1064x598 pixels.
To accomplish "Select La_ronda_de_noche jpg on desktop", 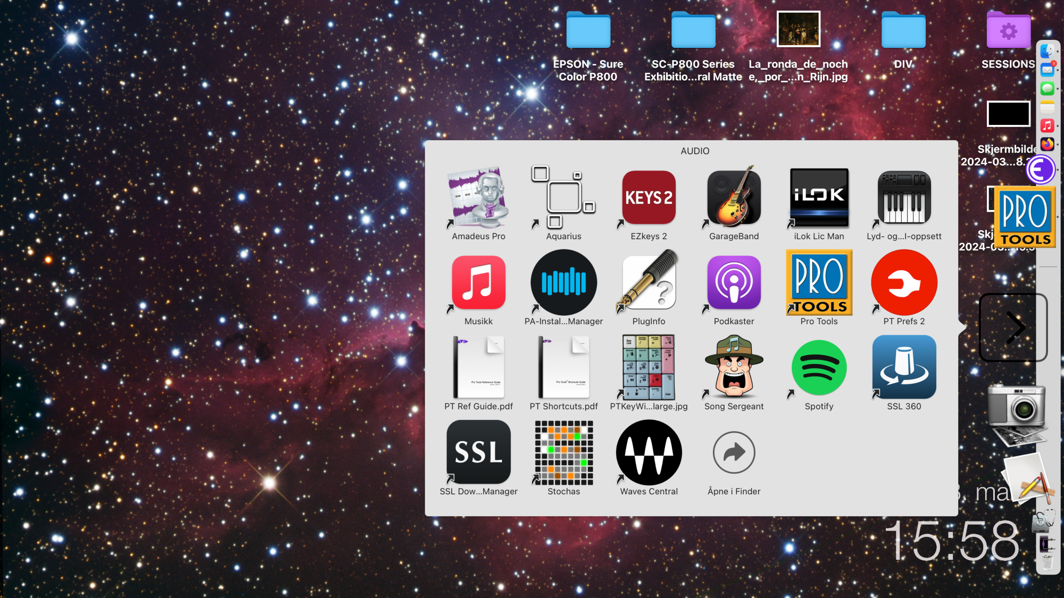I will pos(798,29).
